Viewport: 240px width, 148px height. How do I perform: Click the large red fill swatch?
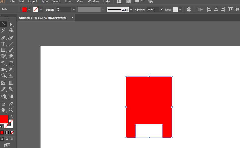coord(4,119)
